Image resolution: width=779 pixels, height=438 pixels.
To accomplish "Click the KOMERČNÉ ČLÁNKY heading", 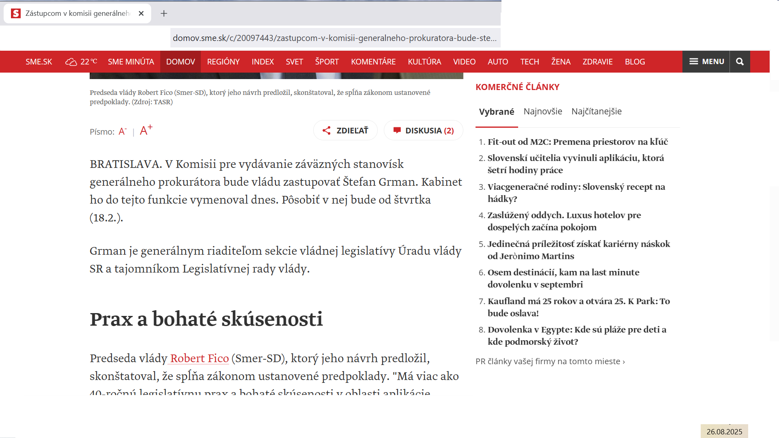I will point(517,87).
